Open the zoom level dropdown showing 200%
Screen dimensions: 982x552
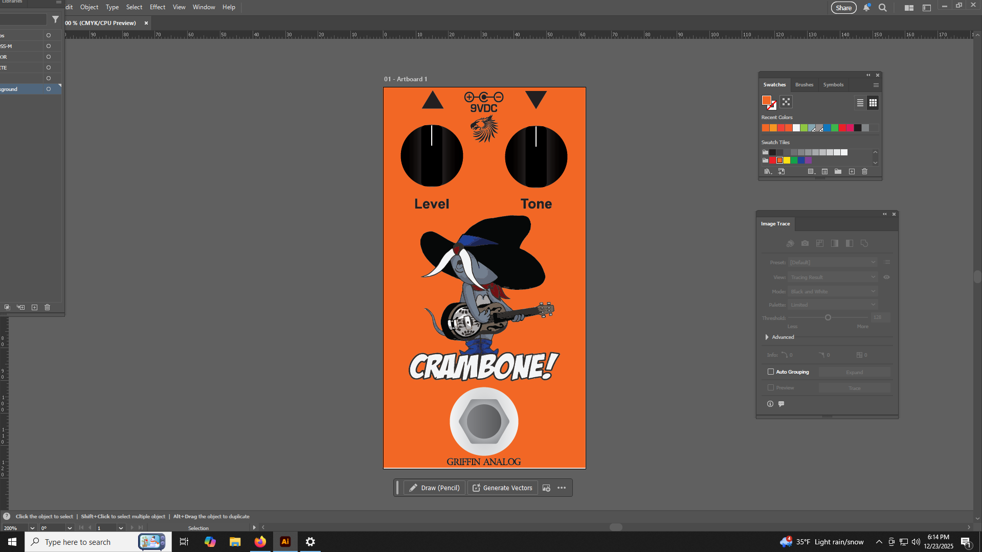pyautogui.click(x=32, y=528)
